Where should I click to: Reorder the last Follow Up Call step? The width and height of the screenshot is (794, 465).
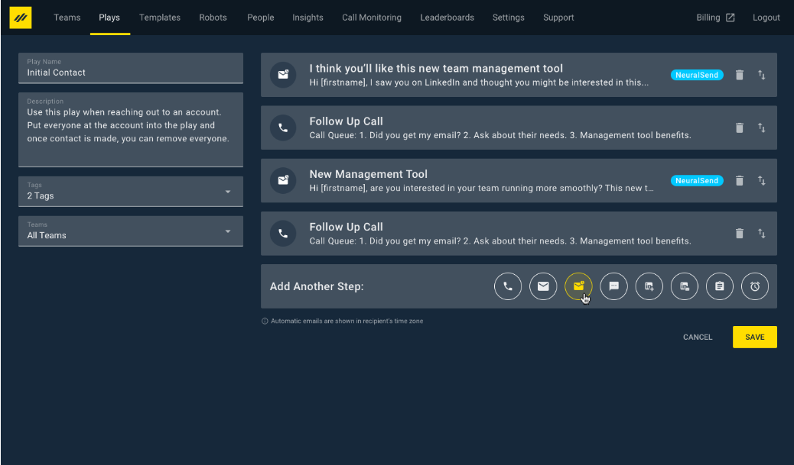coord(762,234)
